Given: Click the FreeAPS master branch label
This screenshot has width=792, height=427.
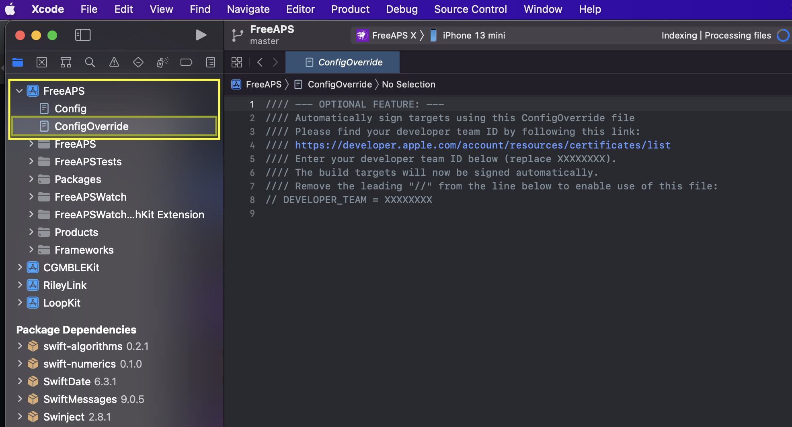Looking at the screenshot, I should coord(272,35).
